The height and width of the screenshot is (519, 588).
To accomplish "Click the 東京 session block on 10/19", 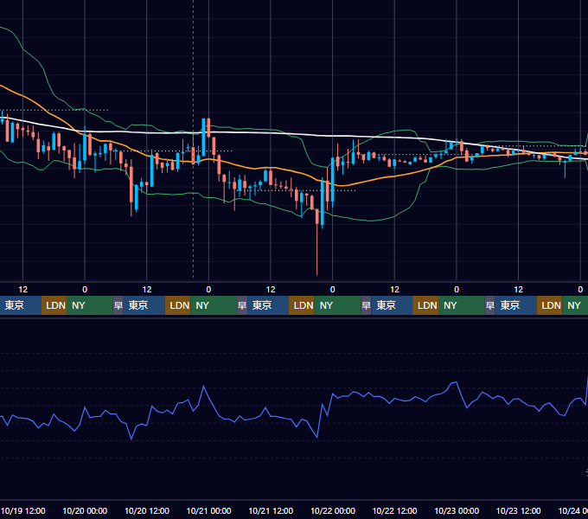I will [20, 305].
